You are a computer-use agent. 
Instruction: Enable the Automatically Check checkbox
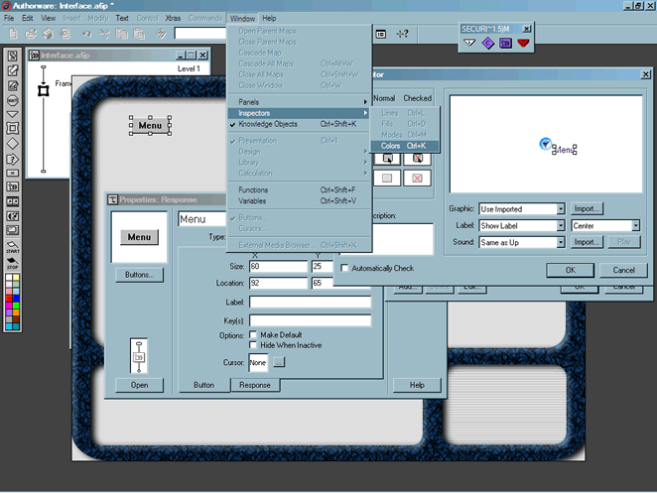click(344, 268)
